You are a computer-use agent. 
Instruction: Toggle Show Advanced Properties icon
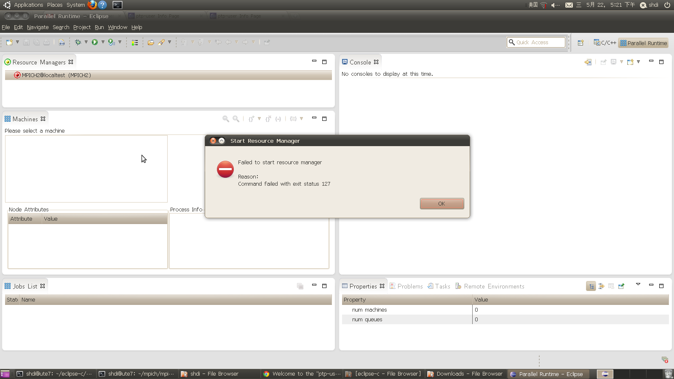tap(601, 286)
